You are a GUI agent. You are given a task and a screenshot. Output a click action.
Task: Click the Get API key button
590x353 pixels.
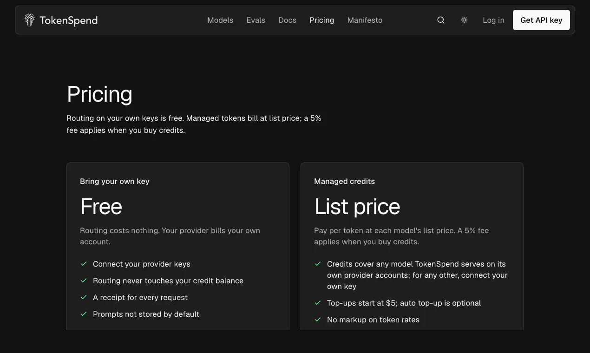tap(541, 20)
